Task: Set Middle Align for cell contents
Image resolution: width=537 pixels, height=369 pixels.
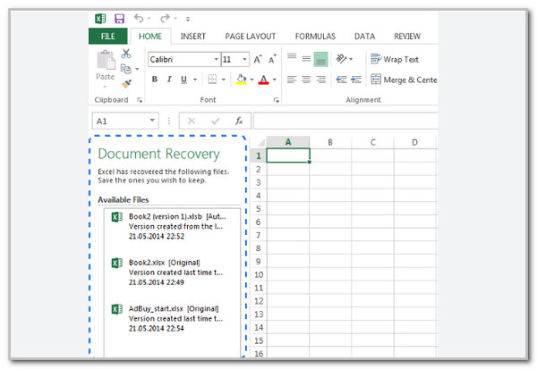Action: pyautogui.click(x=306, y=59)
